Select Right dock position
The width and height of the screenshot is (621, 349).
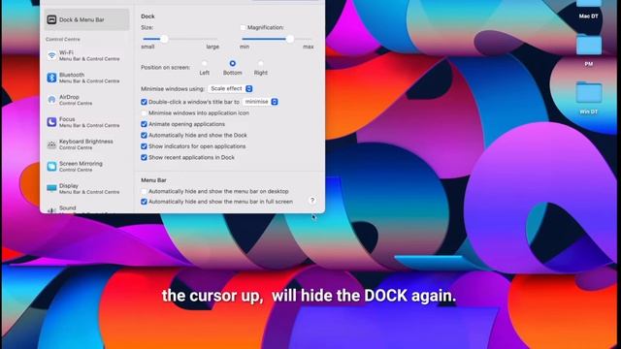[x=261, y=63]
